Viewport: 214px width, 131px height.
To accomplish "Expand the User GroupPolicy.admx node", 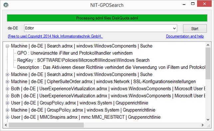I will 7,103.
